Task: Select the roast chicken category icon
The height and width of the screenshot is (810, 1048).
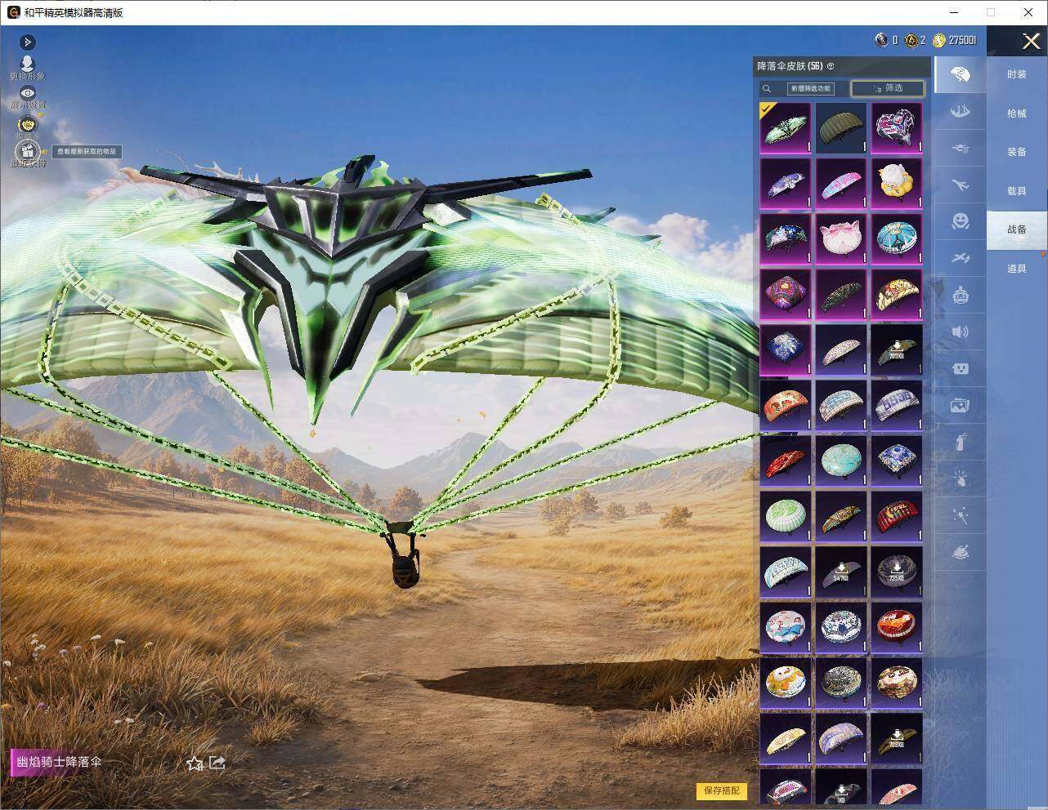Action: pos(961,553)
